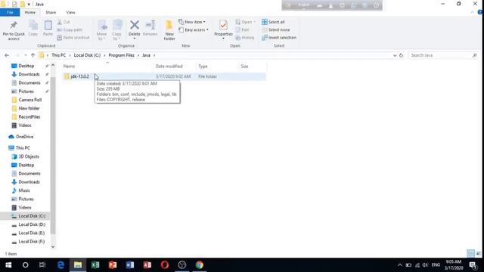Image resolution: width=484 pixels, height=272 pixels.
Task: Rename the selected item
Action: [x=150, y=29]
